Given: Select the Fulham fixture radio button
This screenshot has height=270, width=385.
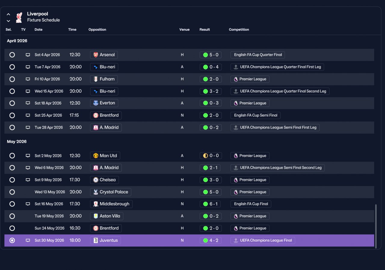Looking at the screenshot, I should (x=12, y=79).
